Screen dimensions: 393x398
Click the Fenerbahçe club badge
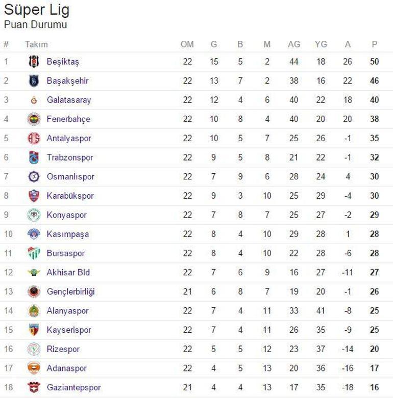point(34,119)
